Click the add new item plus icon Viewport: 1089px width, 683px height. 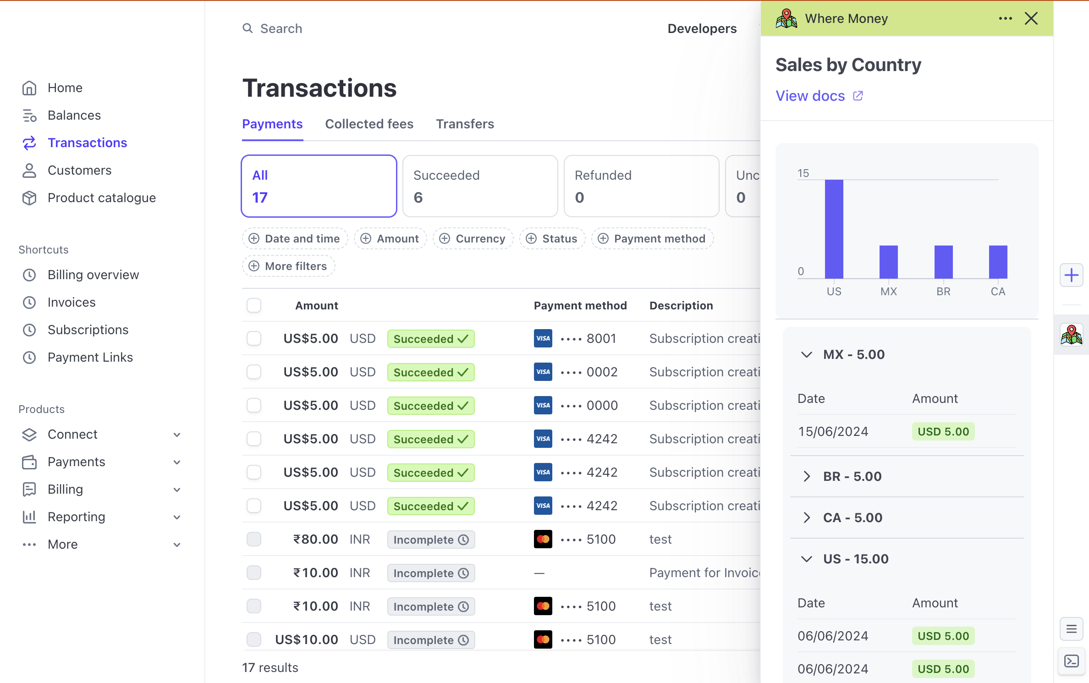coord(1072,275)
